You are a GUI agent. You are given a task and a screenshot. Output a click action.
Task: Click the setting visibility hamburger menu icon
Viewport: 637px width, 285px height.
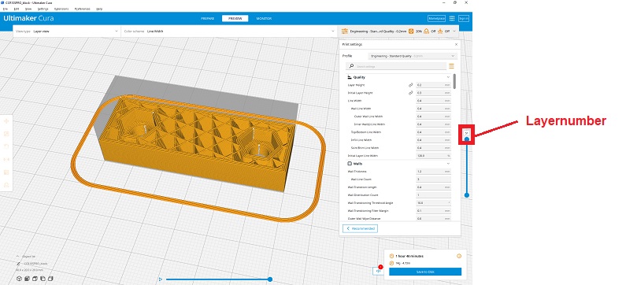(x=451, y=66)
